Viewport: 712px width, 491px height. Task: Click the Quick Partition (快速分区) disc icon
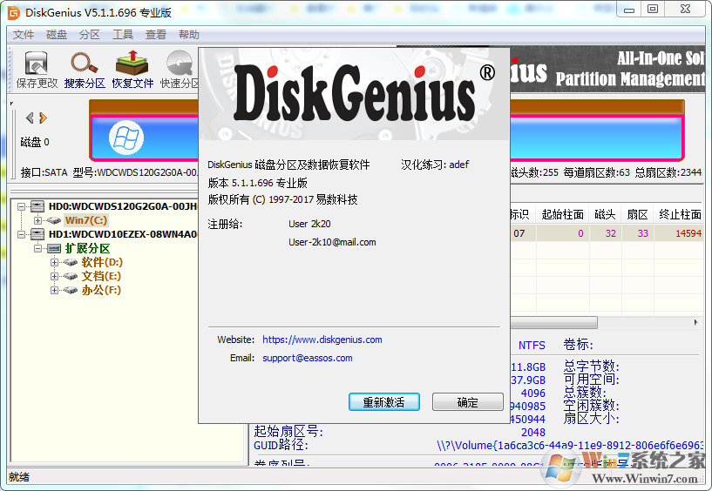(180, 63)
